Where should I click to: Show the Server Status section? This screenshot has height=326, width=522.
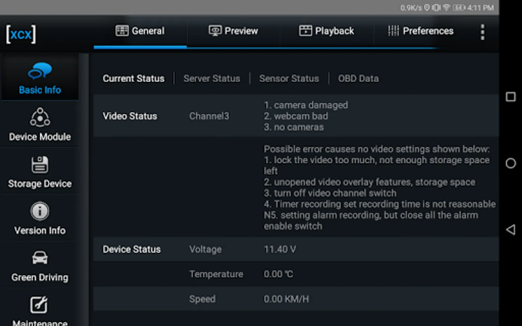pos(212,79)
